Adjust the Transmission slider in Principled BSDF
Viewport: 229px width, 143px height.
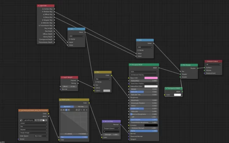(x=144, y=120)
